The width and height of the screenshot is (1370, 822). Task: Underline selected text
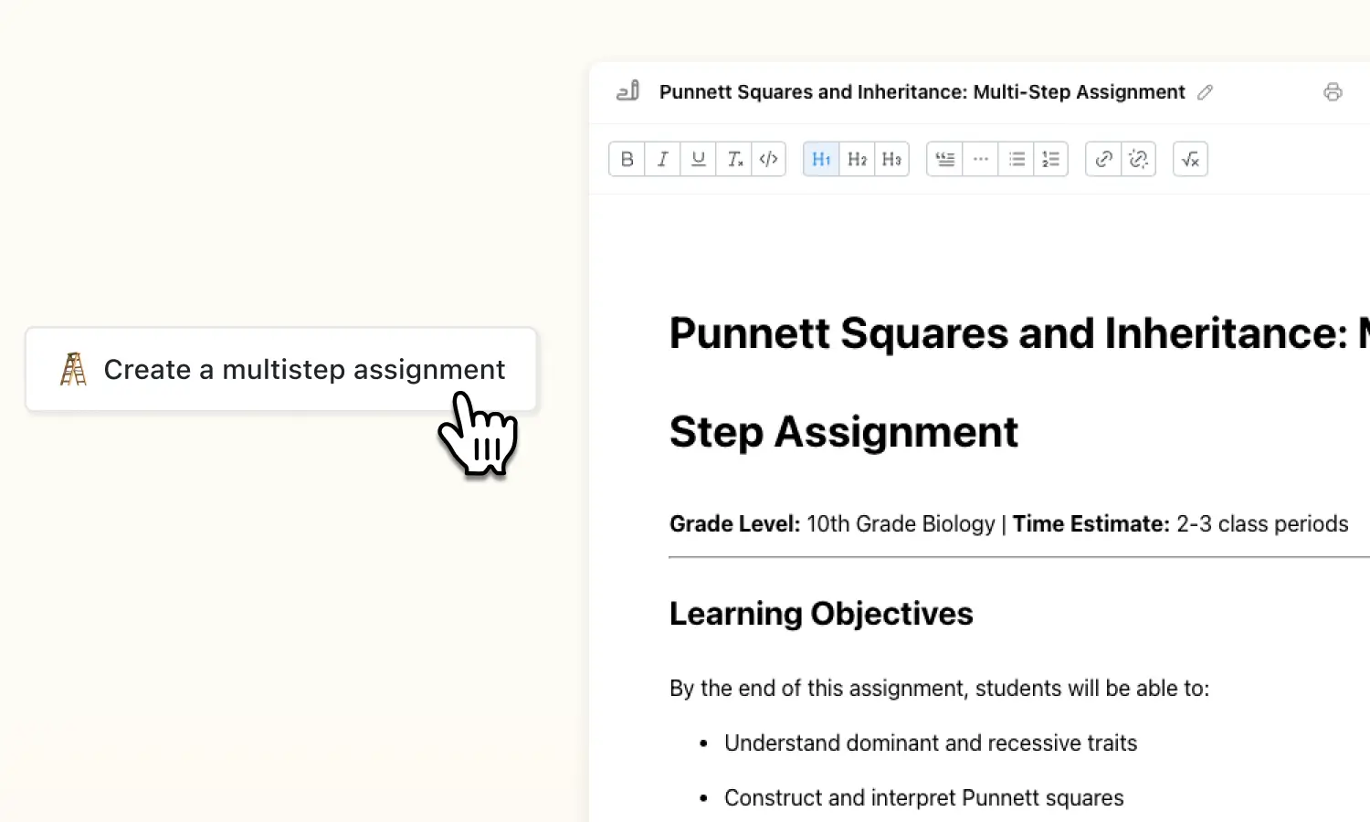click(x=698, y=159)
